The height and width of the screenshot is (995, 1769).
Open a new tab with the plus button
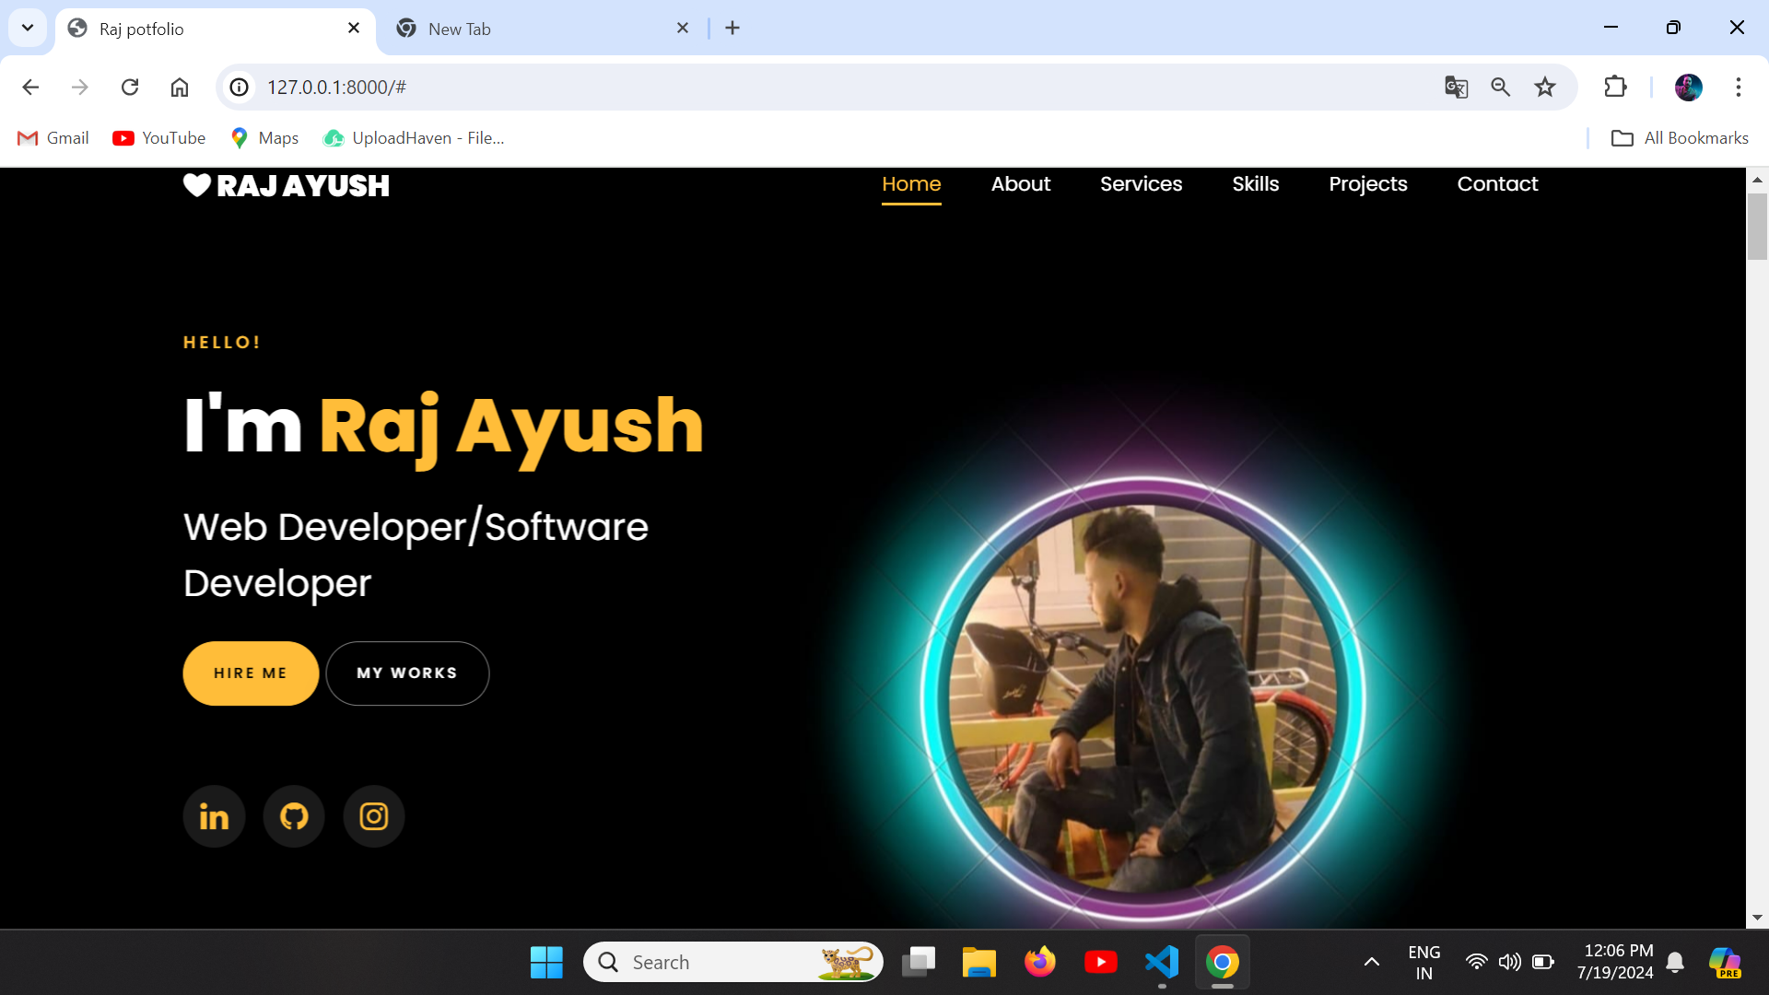[732, 28]
